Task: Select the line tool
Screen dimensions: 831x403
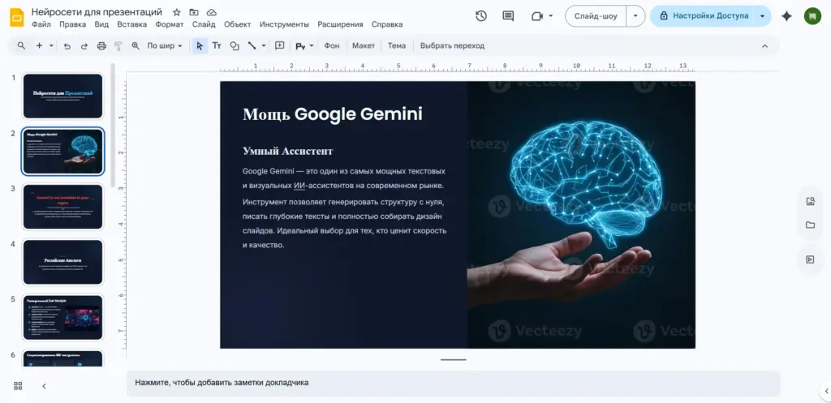Action: tap(252, 46)
